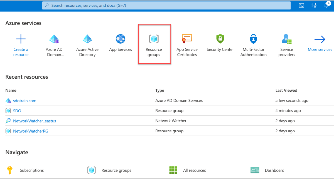This screenshot has height=179, width=334.
Task: Open the sdotrain.com link
Action: coord(25,101)
